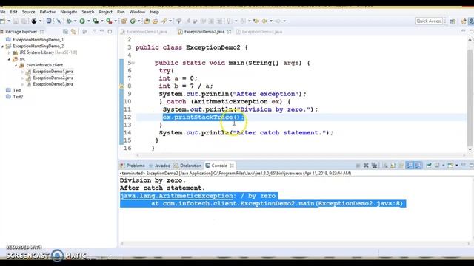Click the Clear Console icon
474x266 pixels.
click(x=385, y=166)
